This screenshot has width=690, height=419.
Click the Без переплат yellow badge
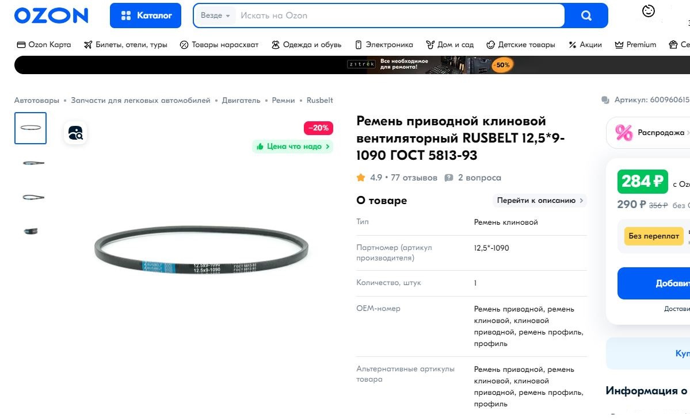point(654,236)
